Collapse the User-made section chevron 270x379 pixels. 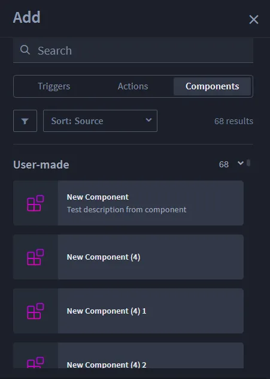pyautogui.click(x=241, y=163)
